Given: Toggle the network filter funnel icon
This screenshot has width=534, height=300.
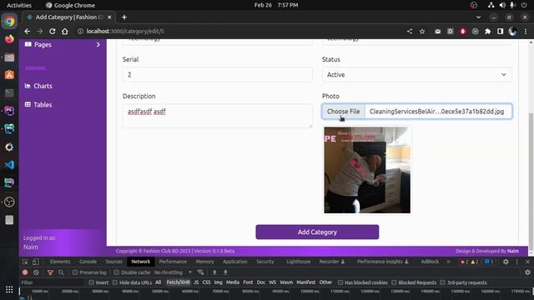Looking at the screenshot, I should pos(50,272).
